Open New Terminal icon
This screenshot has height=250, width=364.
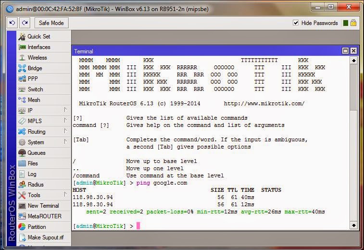coord(22,206)
